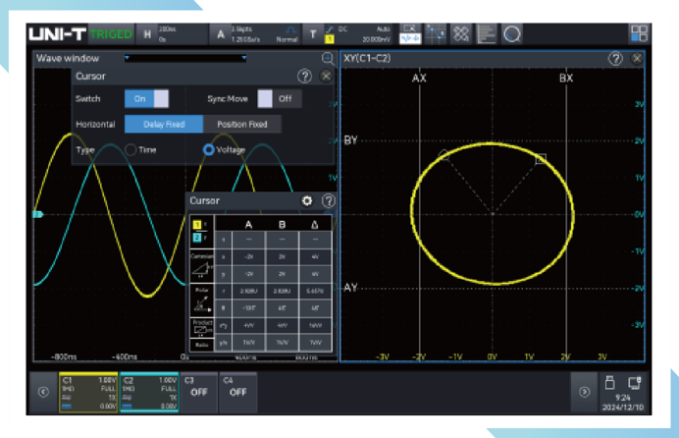Open the window layout grid icon
The image size is (679, 438).
[x=639, y=33]
